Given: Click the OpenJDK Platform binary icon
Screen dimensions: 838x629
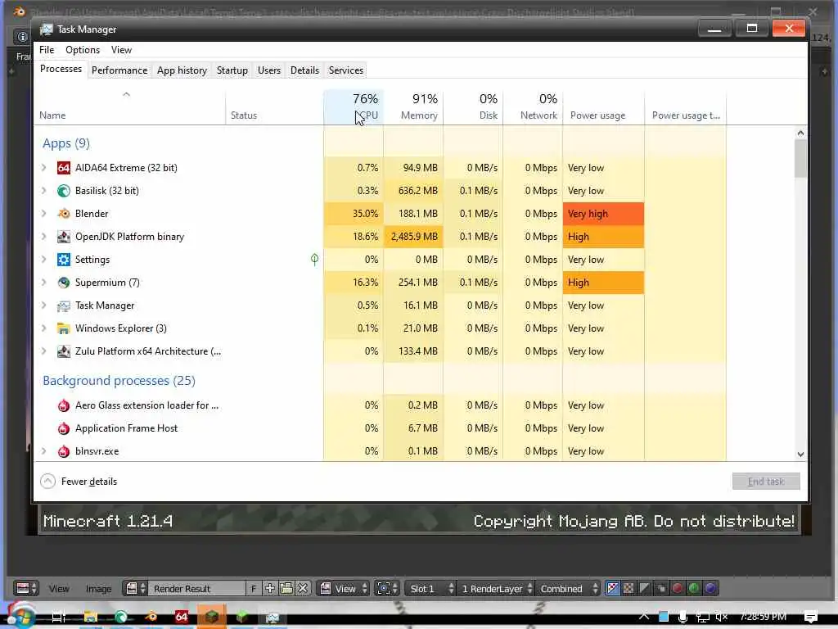Looking at the screenshot, I should [64, 237].
